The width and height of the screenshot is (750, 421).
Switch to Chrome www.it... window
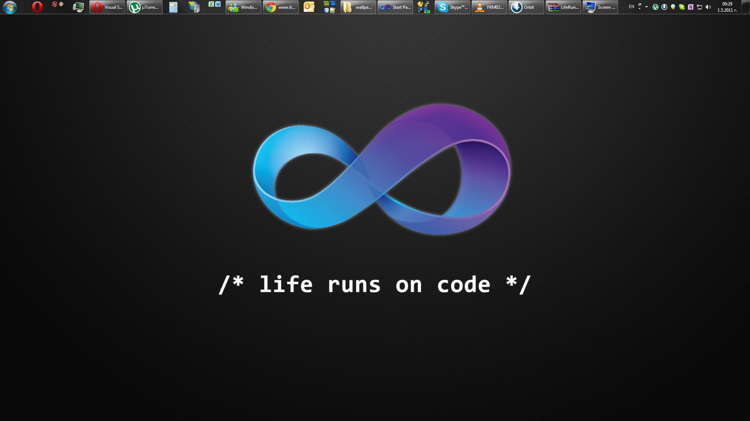(281, 7)
